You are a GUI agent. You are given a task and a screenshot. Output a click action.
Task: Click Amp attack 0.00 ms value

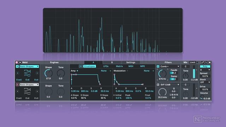(x=75, y=91)
